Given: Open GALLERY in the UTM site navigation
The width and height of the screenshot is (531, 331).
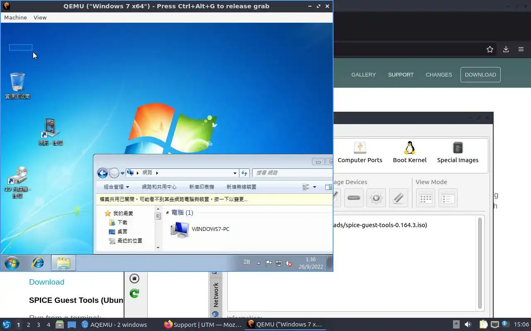Looking at the screenshot, I should pyautogui.click(x=363, y=75).
